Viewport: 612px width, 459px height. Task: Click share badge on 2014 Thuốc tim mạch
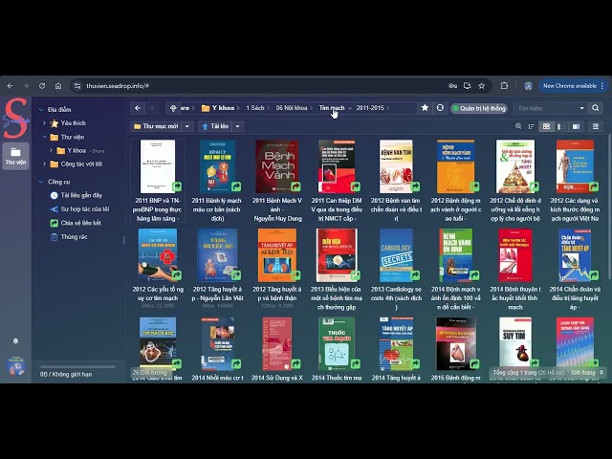point(356,364)
